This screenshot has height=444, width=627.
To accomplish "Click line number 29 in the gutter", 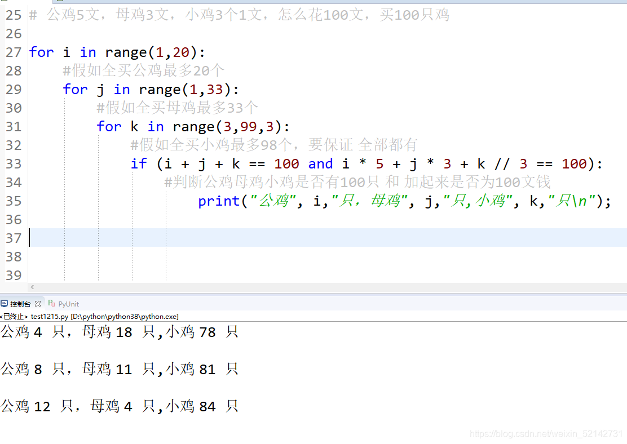I will point(14,90).
